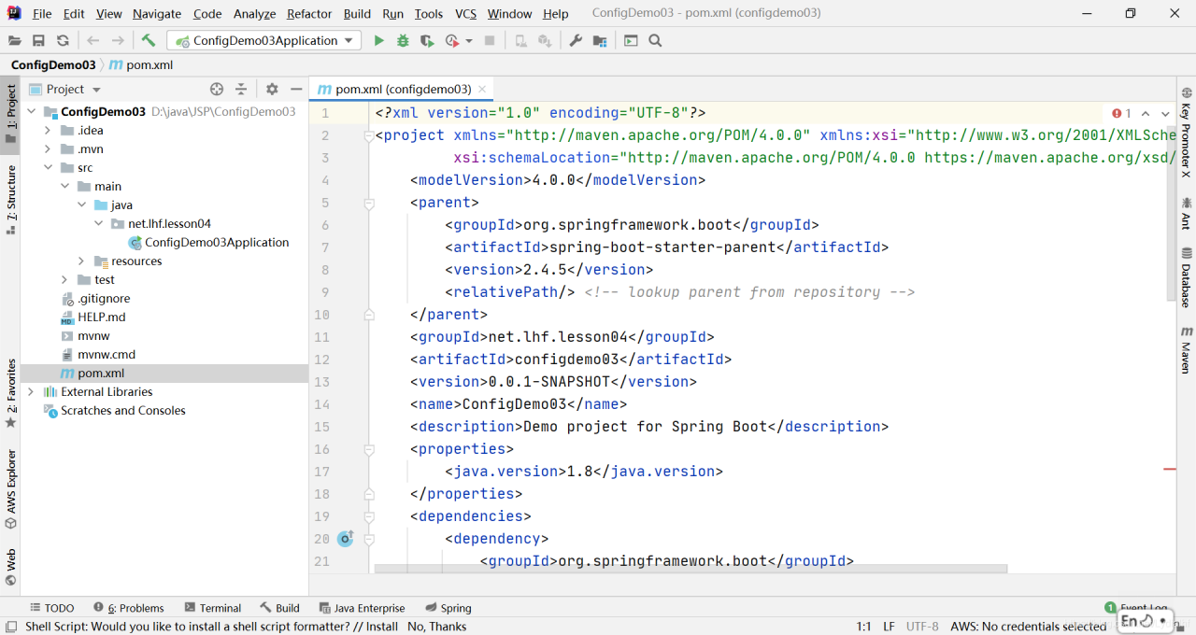Screen dimensions: 1196x635
Task: Click Install link for shell script formatter
Action: click(381, 627)
